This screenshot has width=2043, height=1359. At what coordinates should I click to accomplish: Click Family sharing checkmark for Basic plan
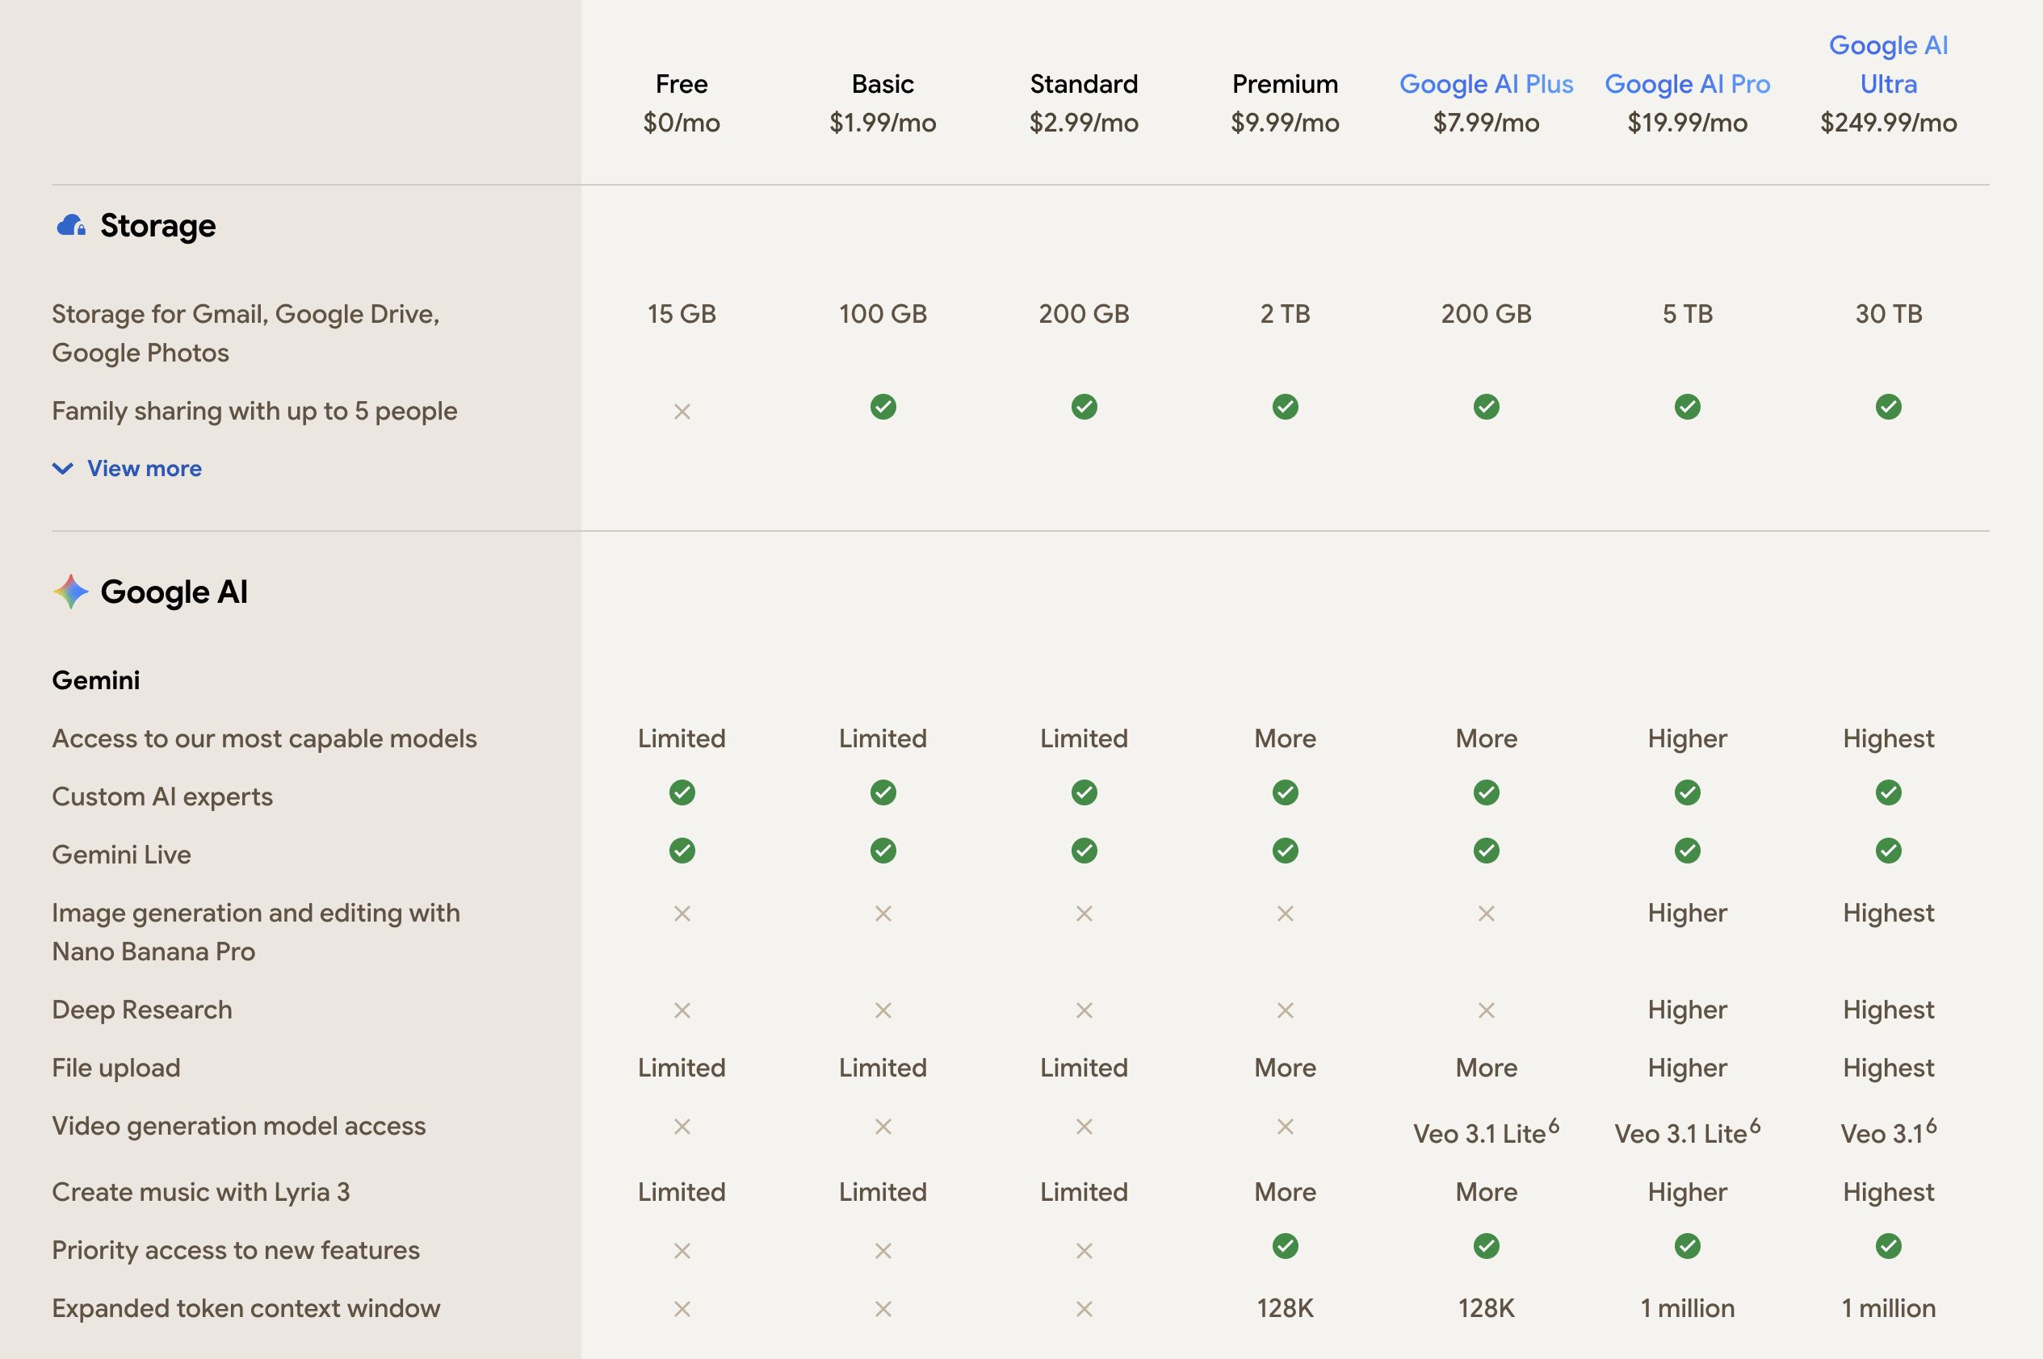click(x=883, y=407)
